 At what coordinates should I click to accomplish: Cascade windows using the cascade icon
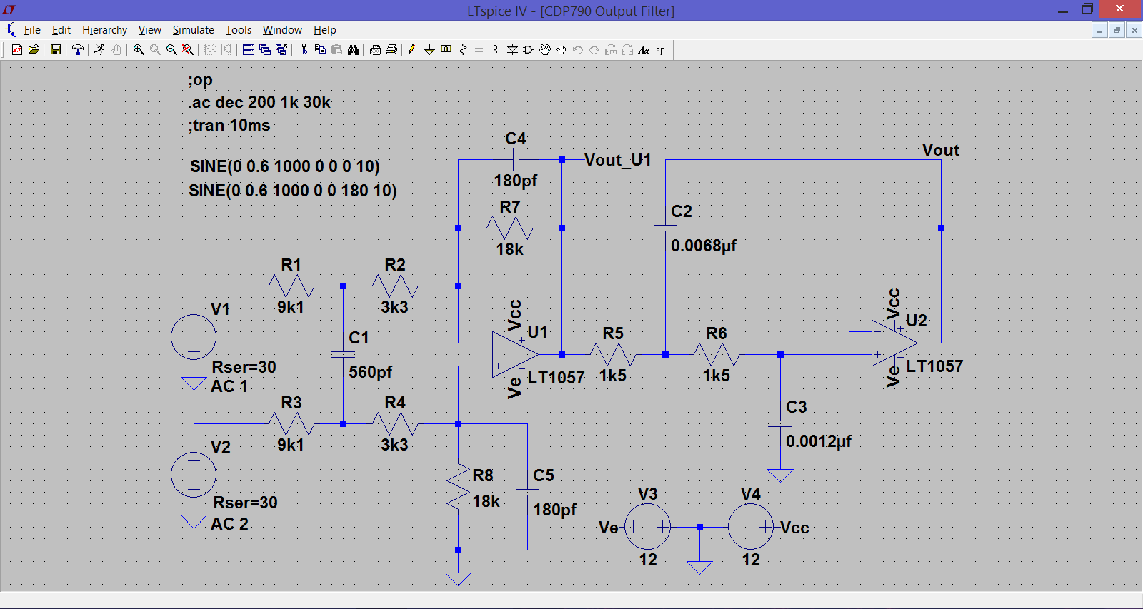(265, 50)
